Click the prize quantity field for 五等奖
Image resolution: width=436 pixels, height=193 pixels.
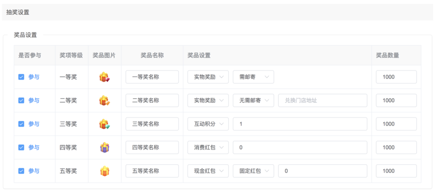click(396, 171)
